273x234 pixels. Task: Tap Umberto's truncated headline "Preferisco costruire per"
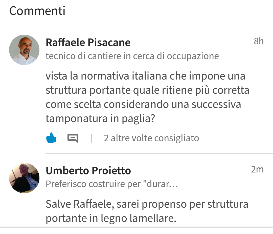pos(103,184)
